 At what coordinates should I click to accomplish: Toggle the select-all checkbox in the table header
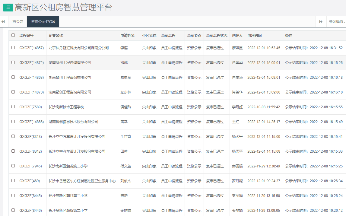pos(13,35)
